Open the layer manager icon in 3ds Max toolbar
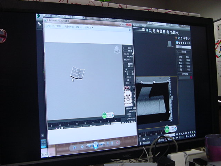 pos(154,31)
